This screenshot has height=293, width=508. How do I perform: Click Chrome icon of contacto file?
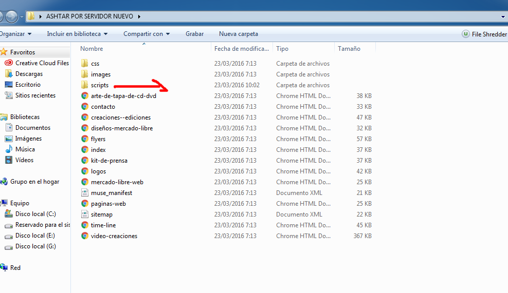84,106
